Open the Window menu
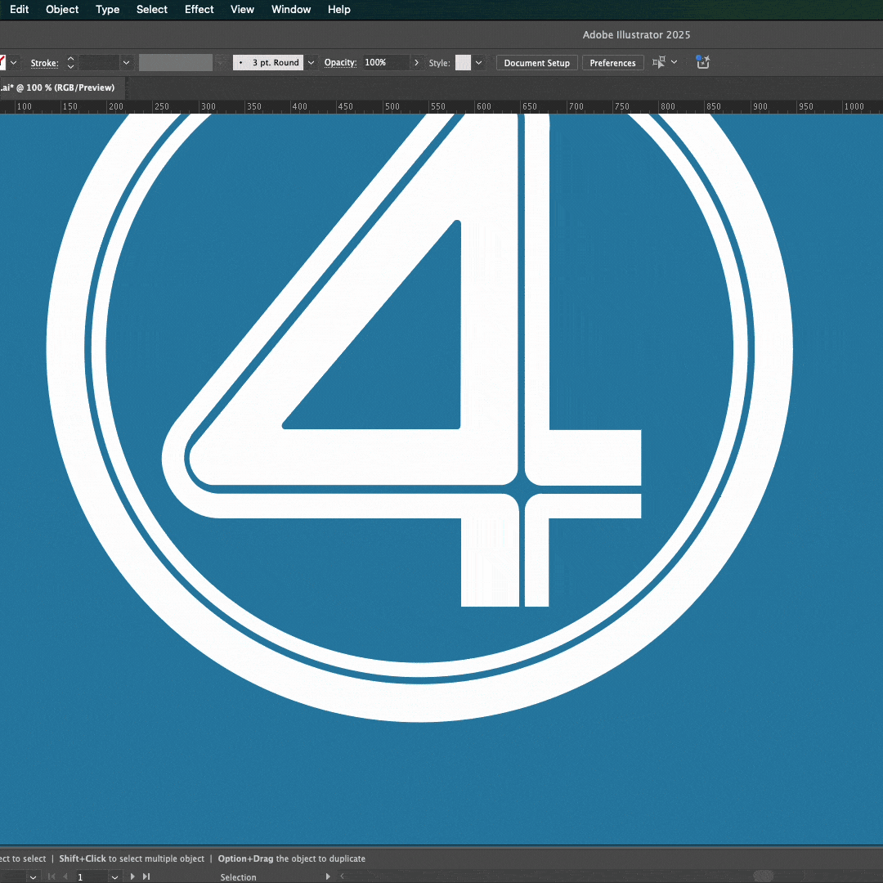Screen dimensions: 883x883 [291, 10]
